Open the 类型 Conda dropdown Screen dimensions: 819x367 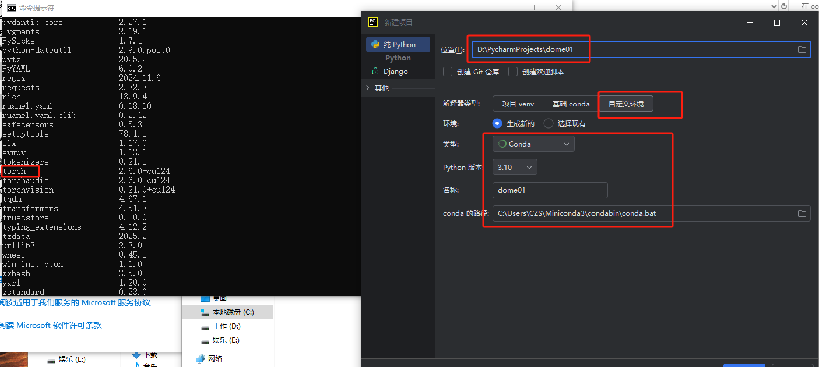click(533, 144)
